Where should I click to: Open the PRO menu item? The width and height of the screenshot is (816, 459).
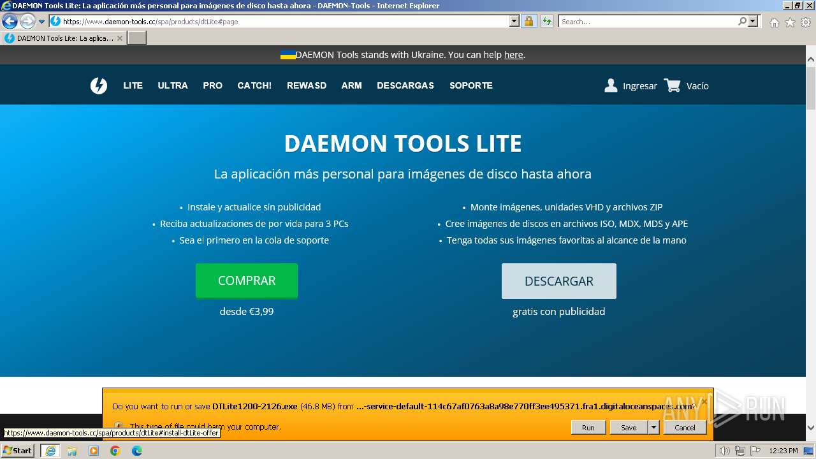pos(213,85)
